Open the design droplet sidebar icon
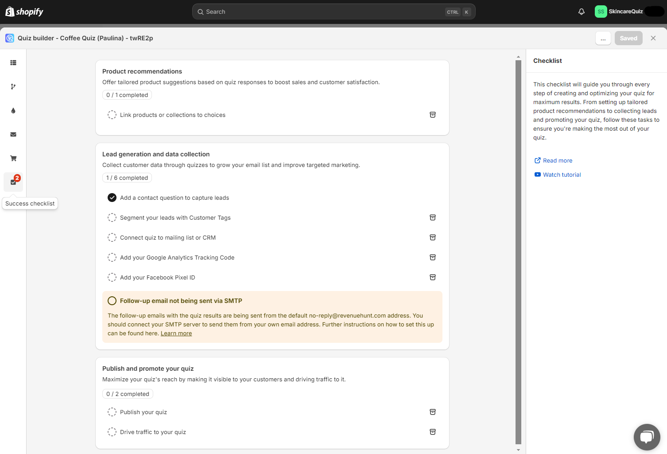This screenshot has width=667, height=454. 13,111
